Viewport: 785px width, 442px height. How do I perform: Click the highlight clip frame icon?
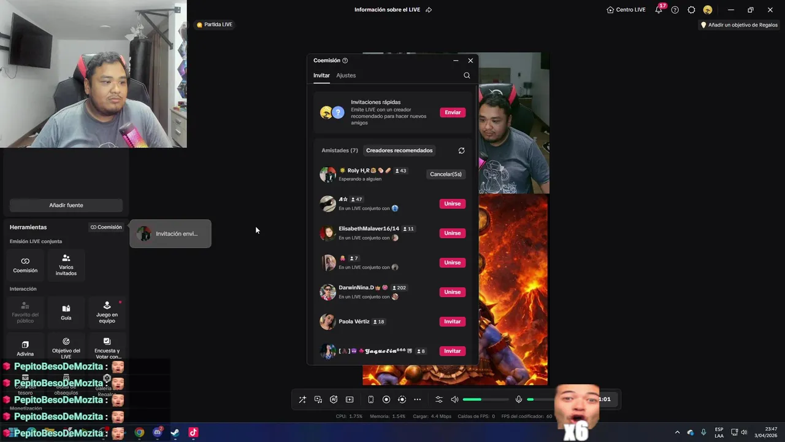point(350,400)
